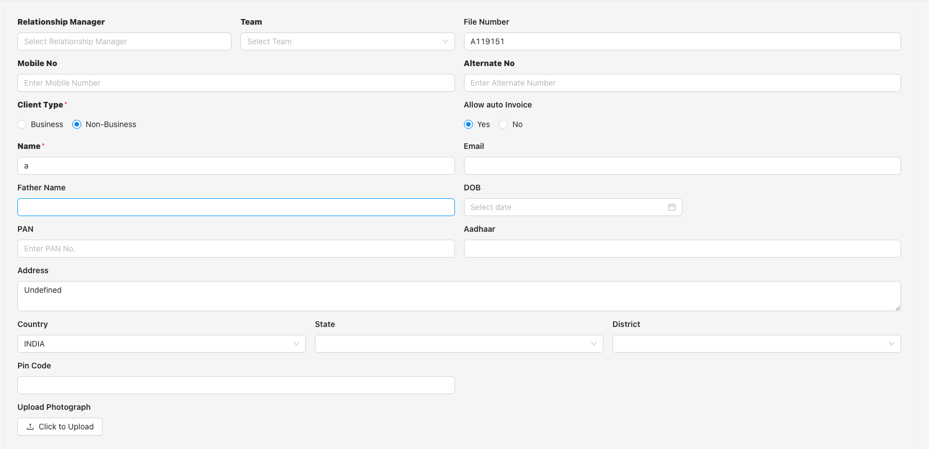Choose Yes for Allow auto Invoice
929x449 pixels.
468,124
